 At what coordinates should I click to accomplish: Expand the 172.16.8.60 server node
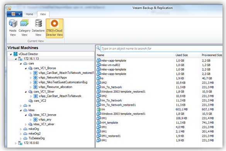click(x=16, y=143)
